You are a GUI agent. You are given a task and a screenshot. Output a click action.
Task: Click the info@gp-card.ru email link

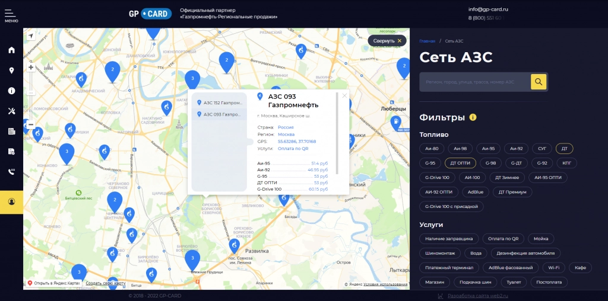pos(488,9)
